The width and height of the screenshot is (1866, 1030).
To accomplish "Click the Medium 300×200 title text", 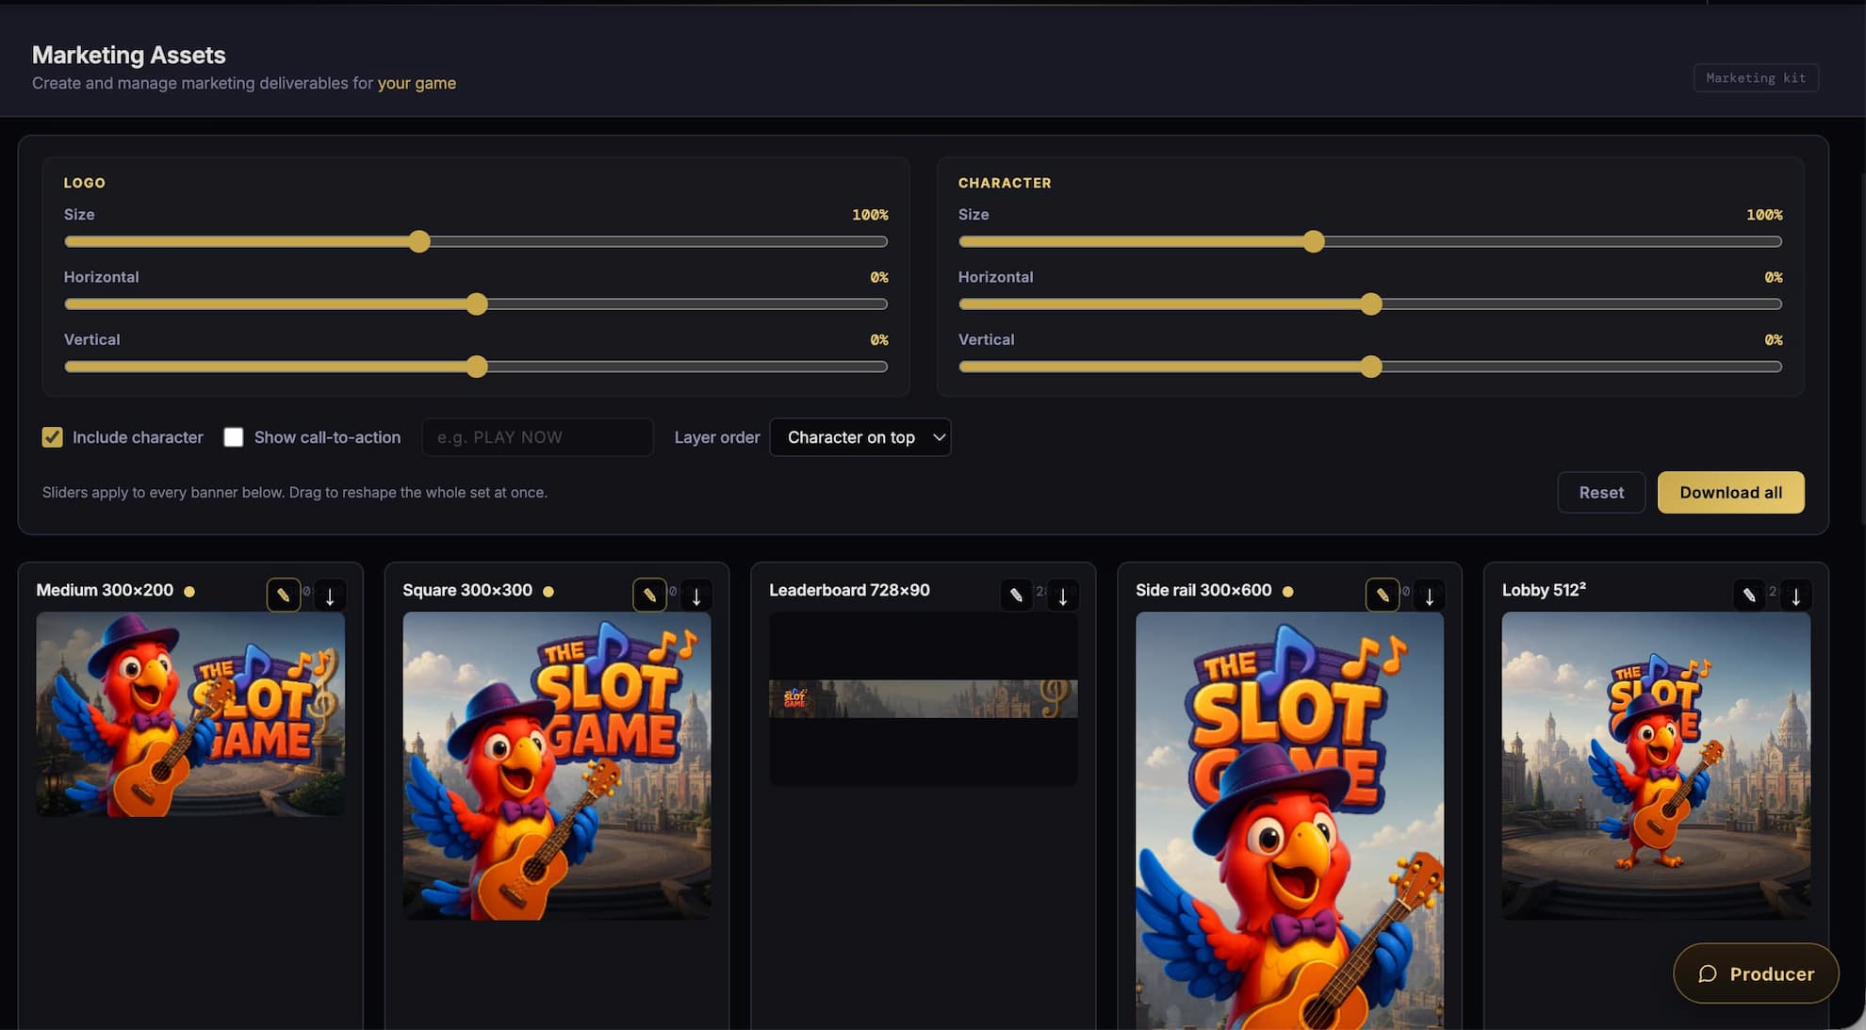I will pyautogui.click(x=105, y=590).
